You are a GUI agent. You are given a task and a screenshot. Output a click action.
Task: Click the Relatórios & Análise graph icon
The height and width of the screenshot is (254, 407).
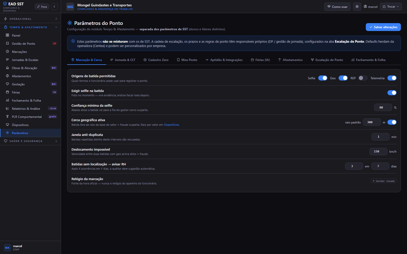point(7,108)
